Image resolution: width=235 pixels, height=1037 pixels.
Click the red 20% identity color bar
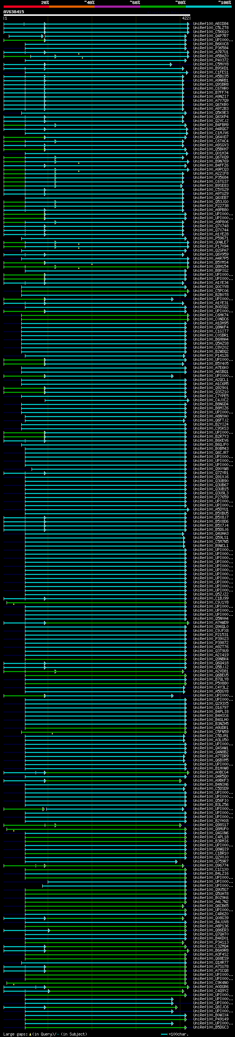pos(26,7)
